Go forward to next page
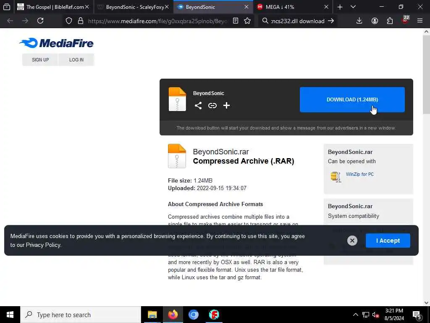The image size is (430, 323). [25, 21]
